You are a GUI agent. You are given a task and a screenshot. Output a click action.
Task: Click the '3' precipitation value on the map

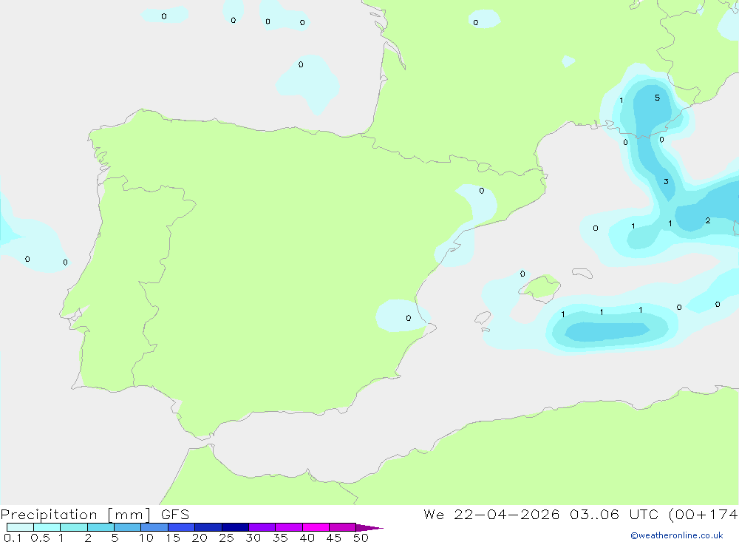666,182
